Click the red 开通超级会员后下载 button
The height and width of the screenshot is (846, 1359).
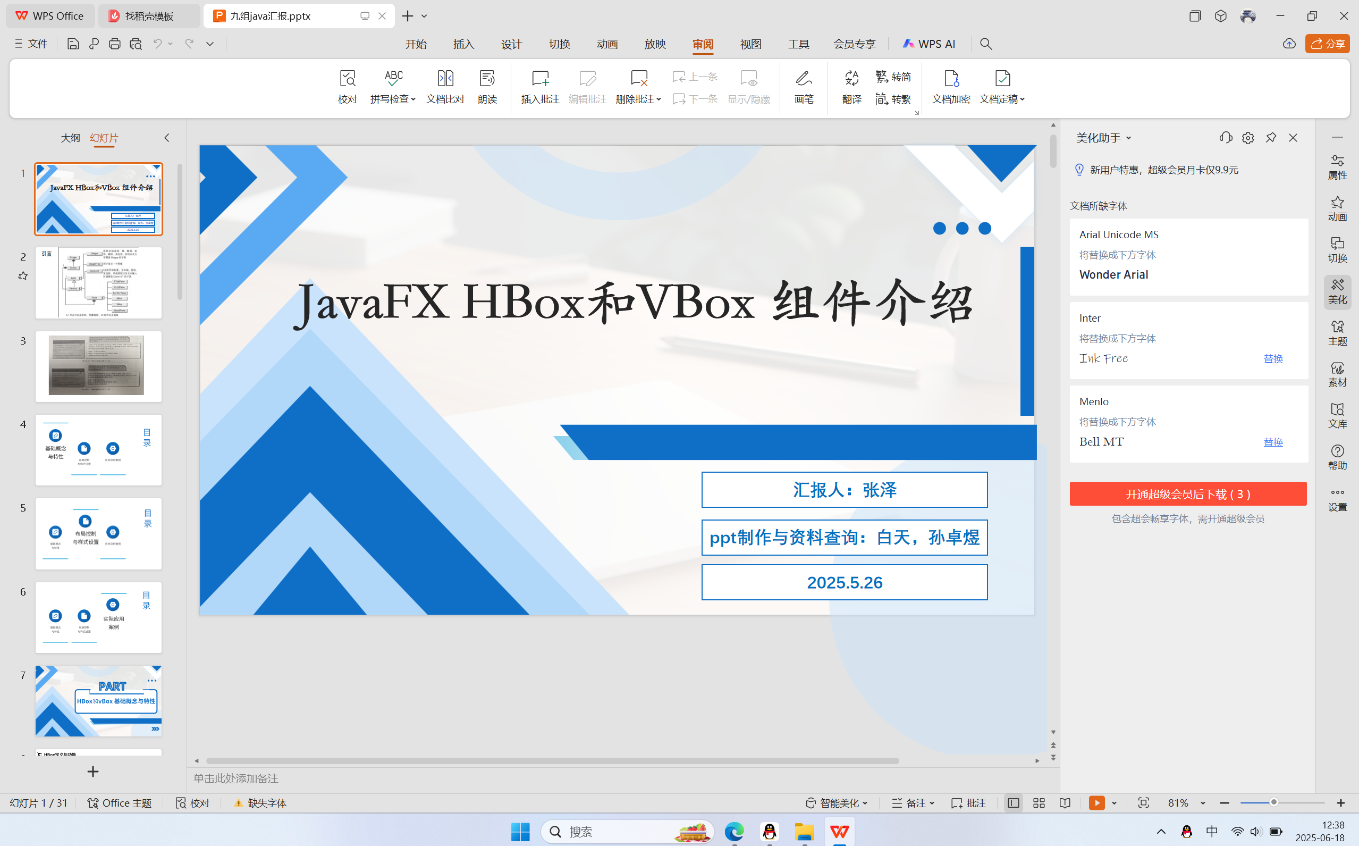tap(1188, 493)
